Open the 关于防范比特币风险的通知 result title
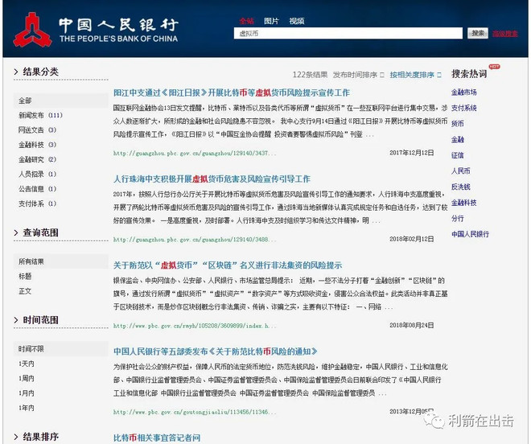This screenshot has width=531, height=444. click(216, 351)
